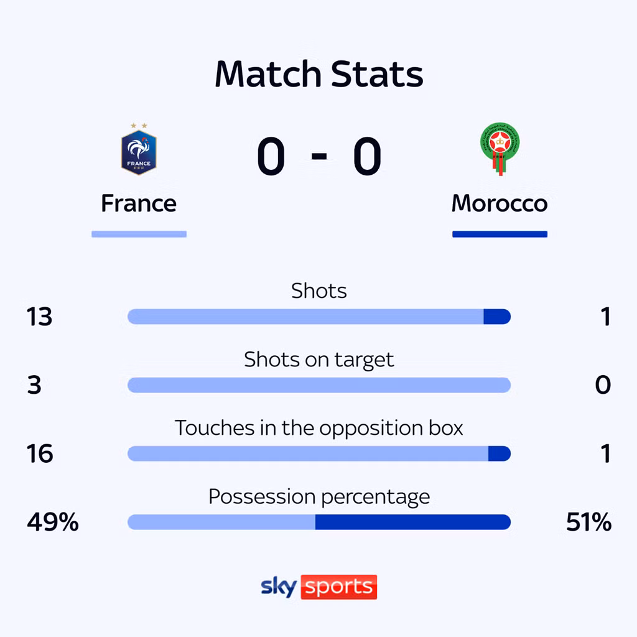Click the Shots comparison bar
Viewport: 637px width, 637px height.
(319, 317)
